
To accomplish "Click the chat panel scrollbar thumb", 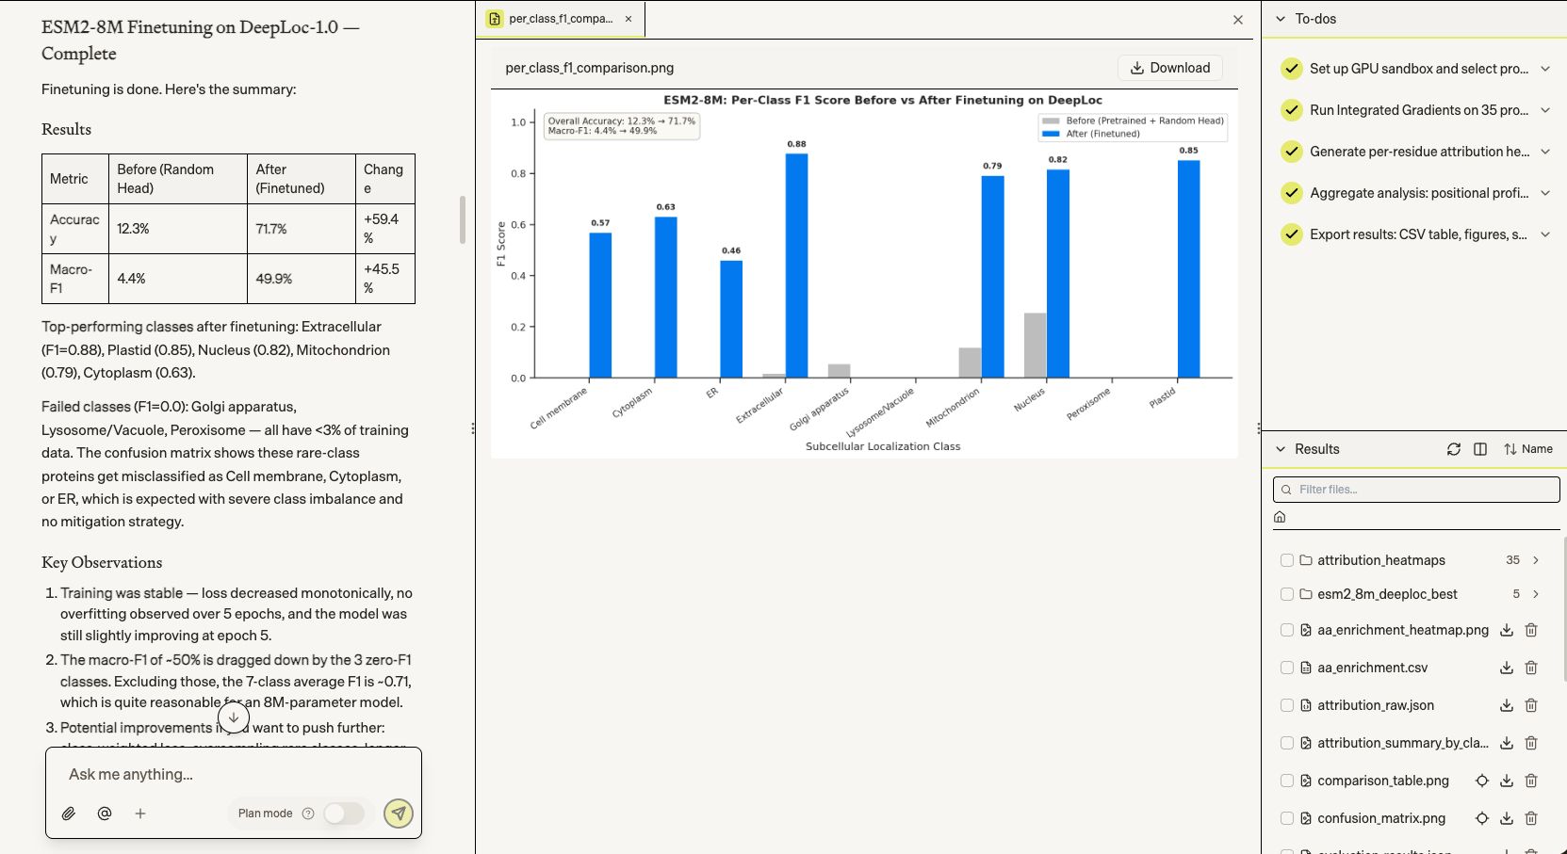I will (463, 219).
